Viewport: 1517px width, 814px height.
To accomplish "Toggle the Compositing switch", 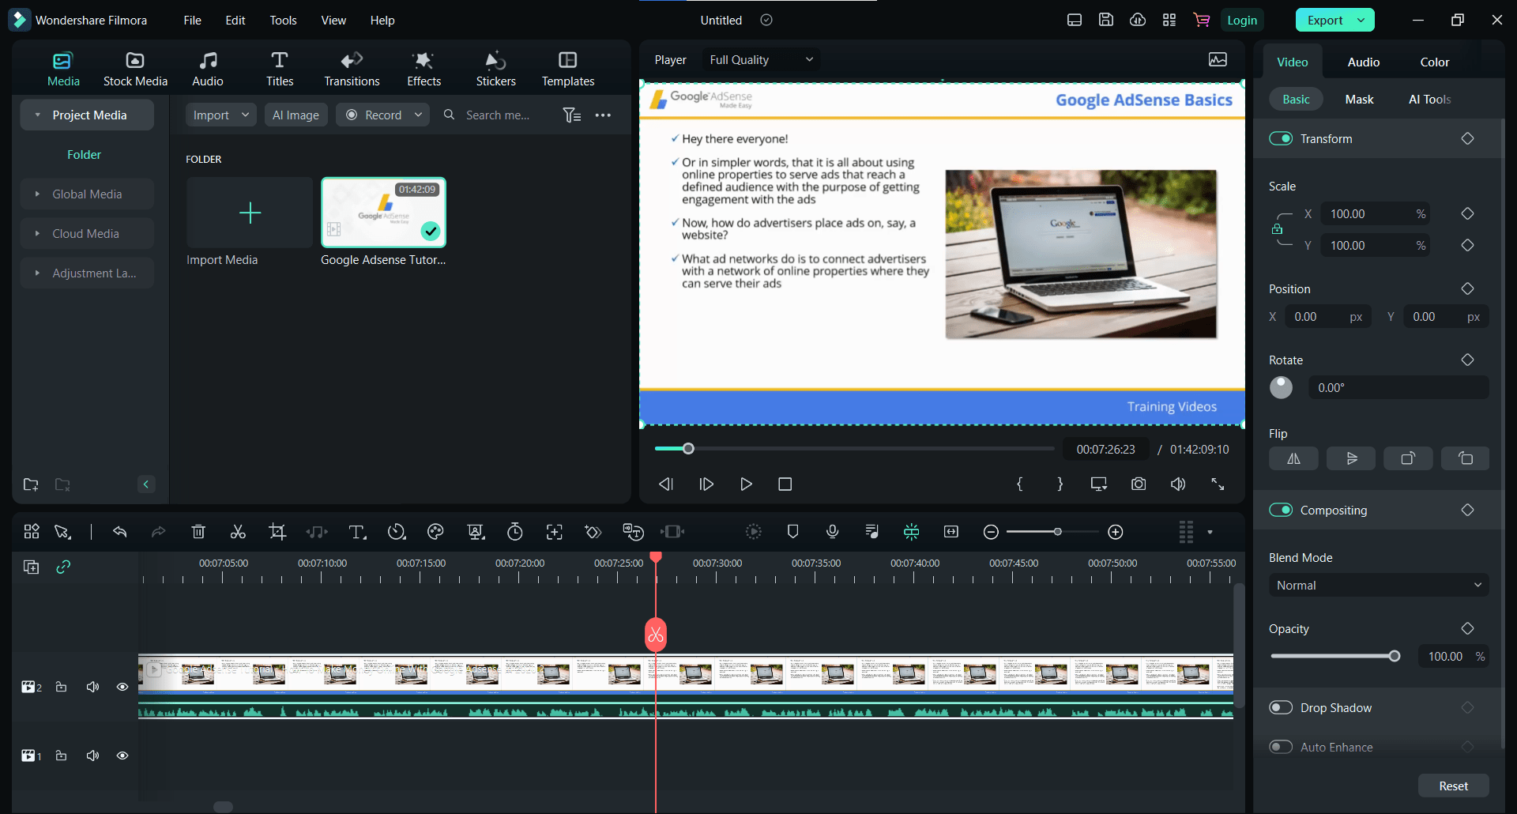I will point(1281,510).
